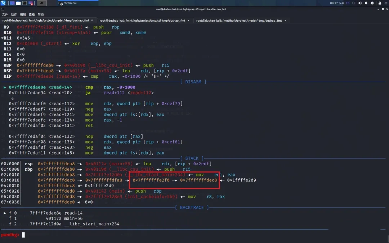Click the read+132 nop instruction line
Viewport: 389px width, 243px height.
76,136
